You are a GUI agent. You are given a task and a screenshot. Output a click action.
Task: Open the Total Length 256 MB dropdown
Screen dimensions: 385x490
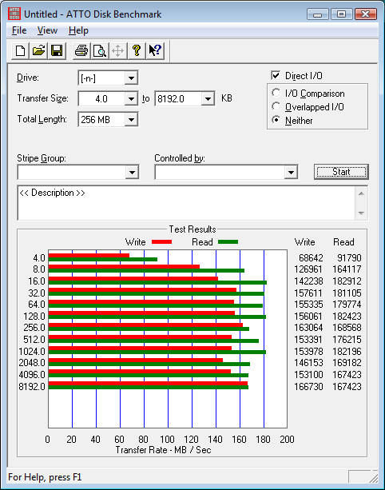point(131,120)
